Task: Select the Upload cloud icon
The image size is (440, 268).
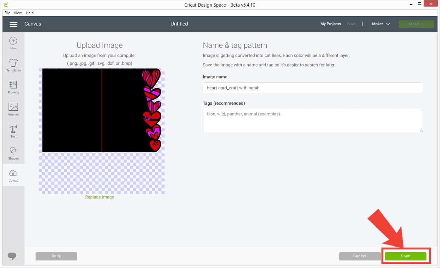Action: [13, 173]
